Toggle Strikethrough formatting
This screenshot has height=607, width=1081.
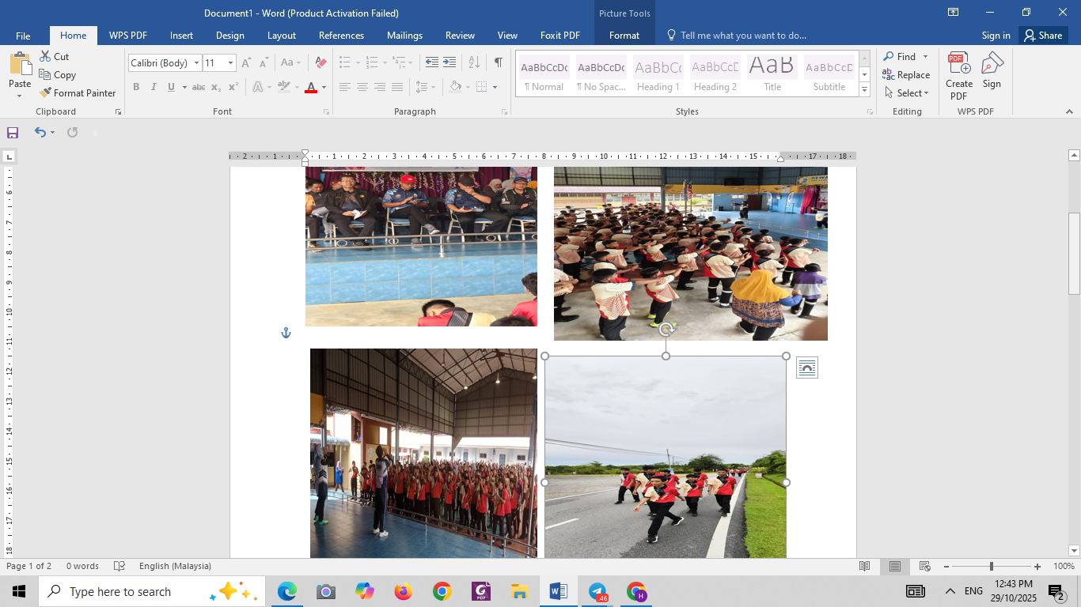[x=199, y=87]
